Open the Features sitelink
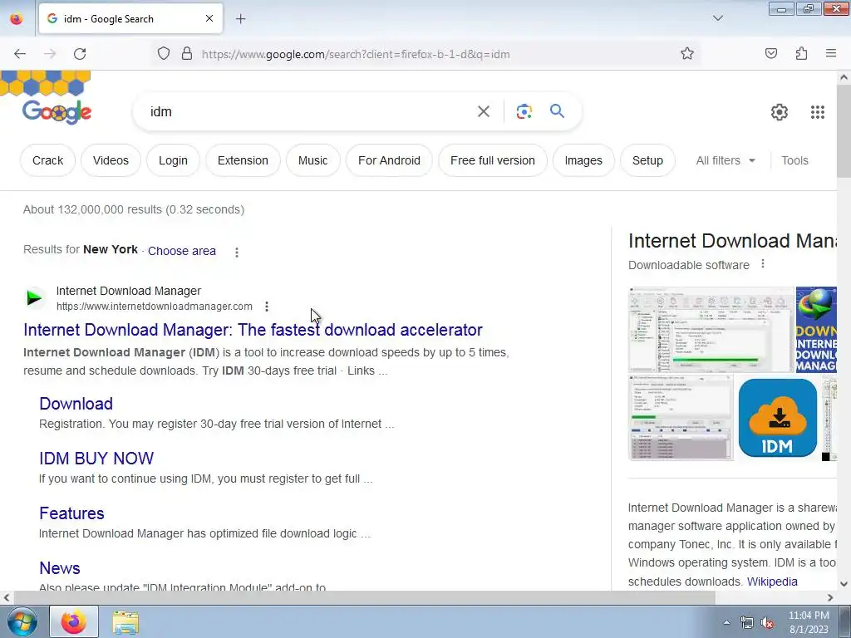 [71, 513]
